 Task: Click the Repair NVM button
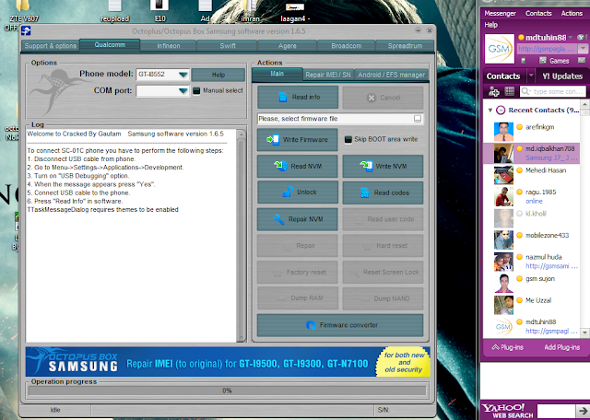pyautogui.click(x=298, y=219)
